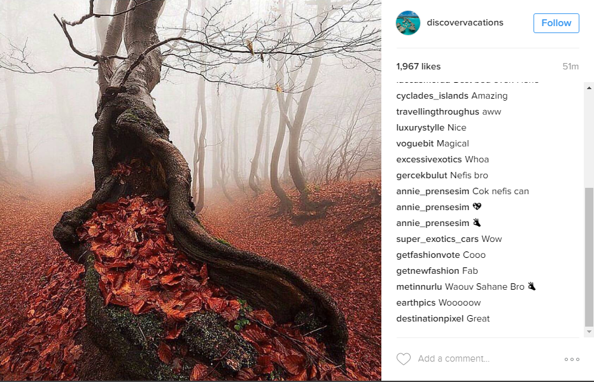Visit the excessivexotics profile
The width and height of the screenshot is (594, 382).
pos(429,160)
